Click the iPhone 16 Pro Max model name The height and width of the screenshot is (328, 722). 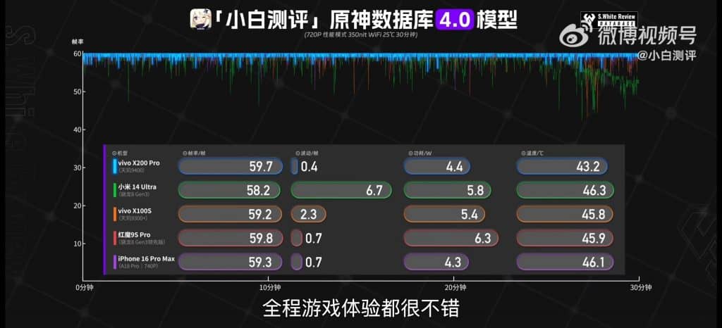(x=147, y=259)
